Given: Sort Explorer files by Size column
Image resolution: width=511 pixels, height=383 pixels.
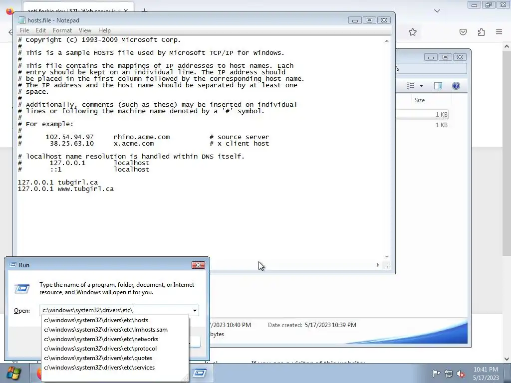Looking at the screenshot, I should tap(419, 100).
